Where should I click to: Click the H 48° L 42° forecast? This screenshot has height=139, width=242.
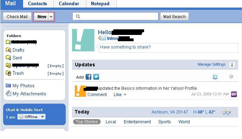204,112
